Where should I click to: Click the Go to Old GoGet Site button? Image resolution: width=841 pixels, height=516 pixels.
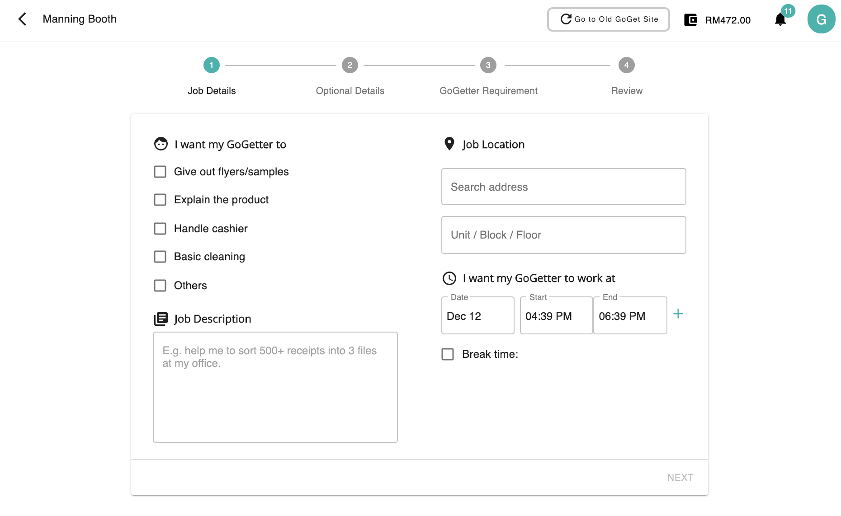pyautogui.click(x=608, y=19)
